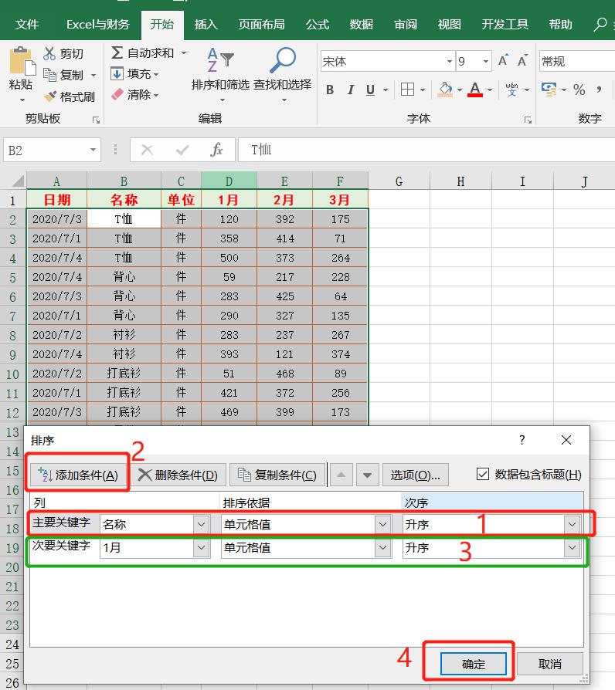Screen dimensions: 615x690
Task: Toggle italic formatting
Action: click(351, 90)
